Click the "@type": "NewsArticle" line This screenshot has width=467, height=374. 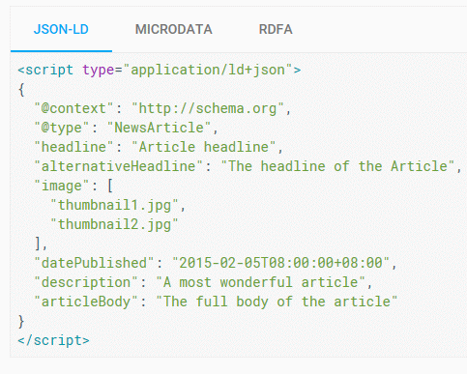(x=127, y=128)
